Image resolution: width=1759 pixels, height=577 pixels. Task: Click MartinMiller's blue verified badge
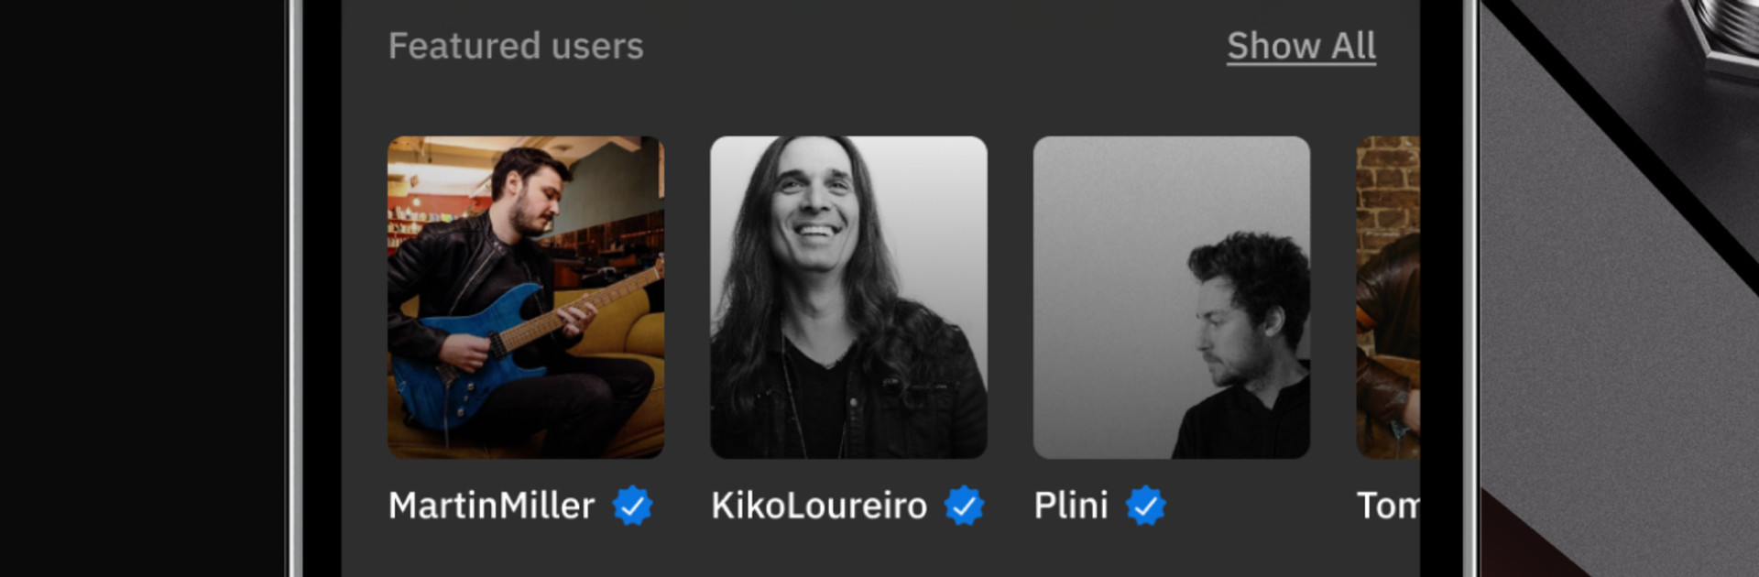coord(632,506)
